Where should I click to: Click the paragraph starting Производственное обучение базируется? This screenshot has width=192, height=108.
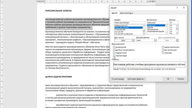tap(77, 37)
